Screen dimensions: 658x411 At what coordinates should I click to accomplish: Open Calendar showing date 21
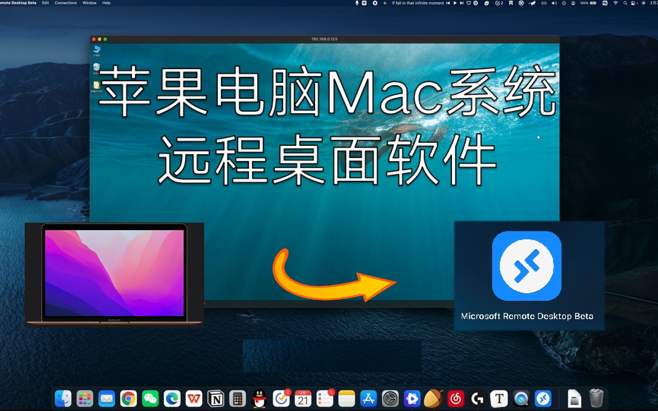coord(303,398)
